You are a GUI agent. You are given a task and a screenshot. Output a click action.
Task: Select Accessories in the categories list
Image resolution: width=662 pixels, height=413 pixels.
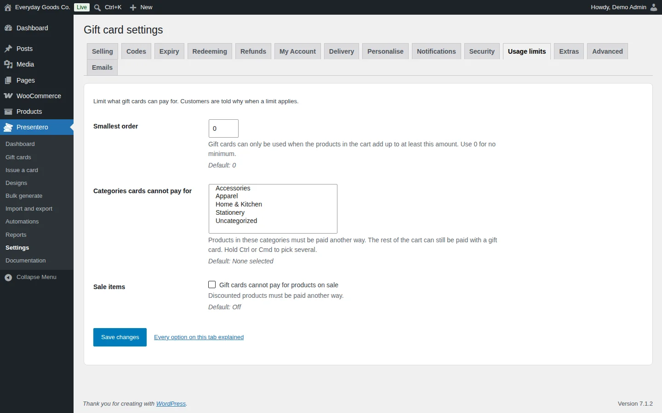pos(233,188)
